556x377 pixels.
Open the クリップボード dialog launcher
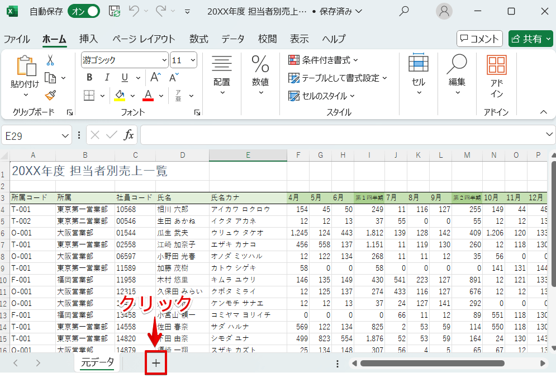tap(70, 112)
